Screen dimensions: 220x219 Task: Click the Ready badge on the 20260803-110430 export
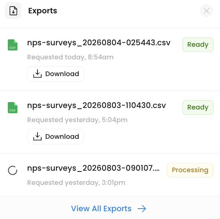[x=198, y=107]
